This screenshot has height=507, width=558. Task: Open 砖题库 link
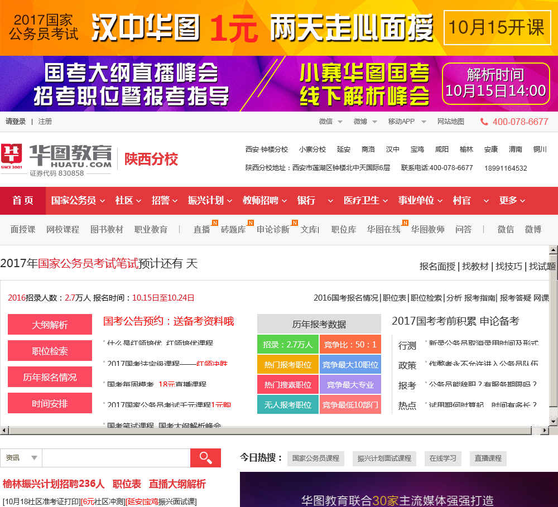point(233,229)
